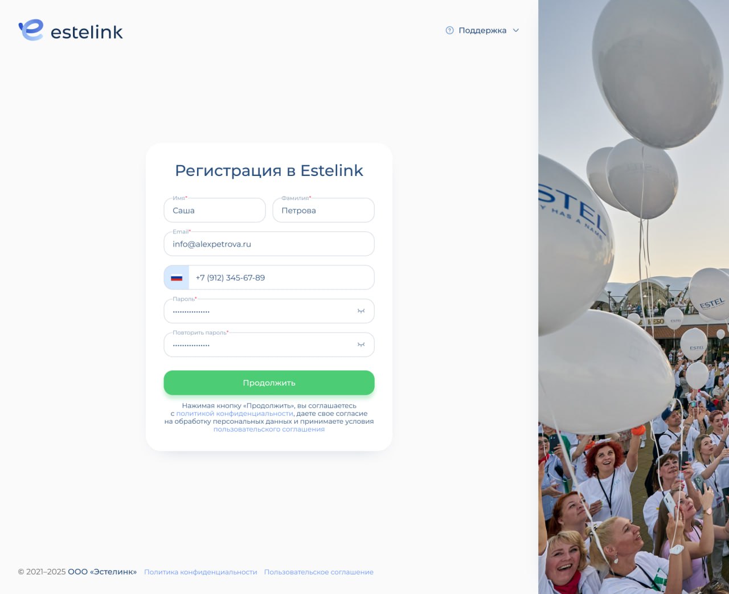Click the question mark support icon
729x594 pixels.
point(449,30)
